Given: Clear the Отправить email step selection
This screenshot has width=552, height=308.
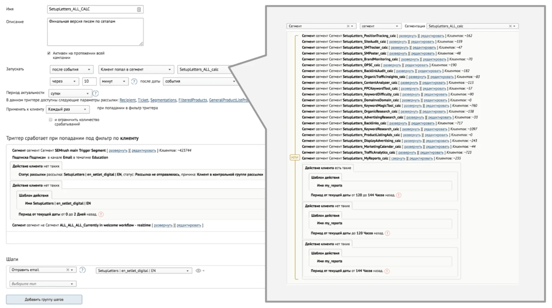Looking at the screenshot, I should [68, 270].
